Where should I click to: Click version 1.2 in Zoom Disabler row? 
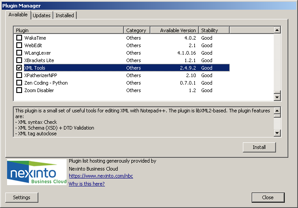click(192, 90)
